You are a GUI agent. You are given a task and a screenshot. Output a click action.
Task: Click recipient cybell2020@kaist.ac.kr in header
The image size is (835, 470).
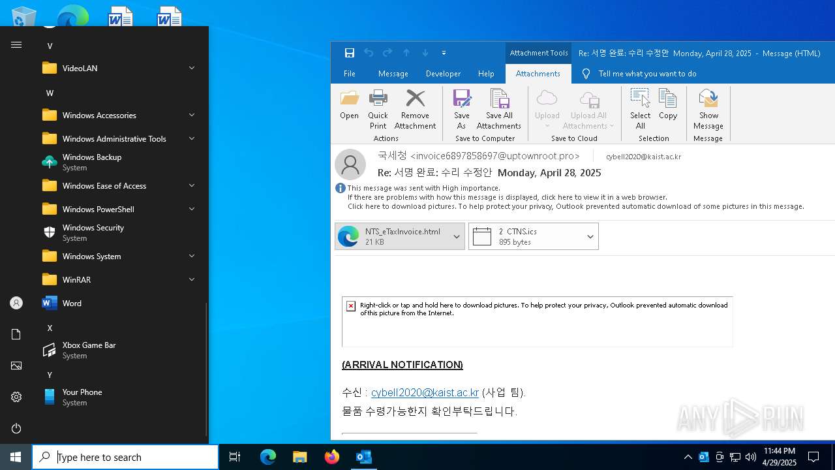[643, 157]
